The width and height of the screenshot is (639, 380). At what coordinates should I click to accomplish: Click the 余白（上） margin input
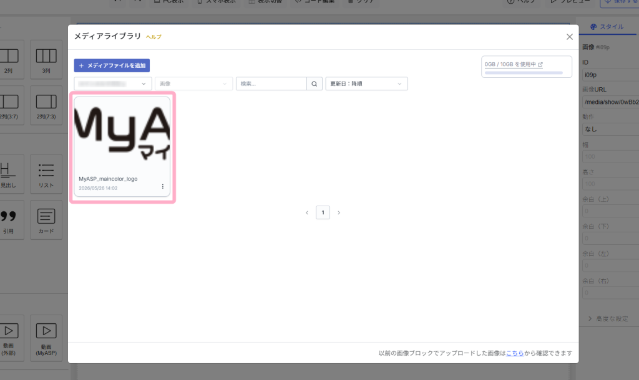click(x=610, y=211)
